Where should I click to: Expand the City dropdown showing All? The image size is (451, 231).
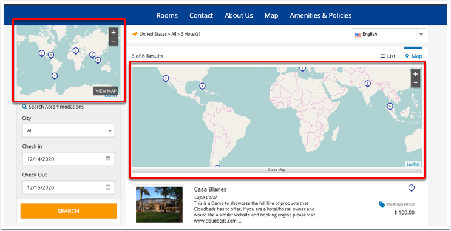[69, 130]
